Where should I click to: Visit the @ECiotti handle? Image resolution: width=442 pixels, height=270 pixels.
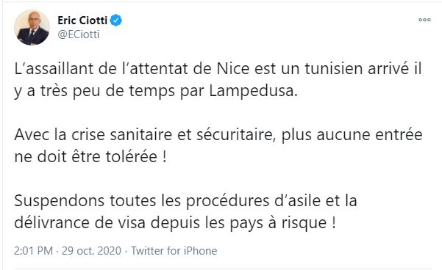pyautogui.click(x=79, y=34)
